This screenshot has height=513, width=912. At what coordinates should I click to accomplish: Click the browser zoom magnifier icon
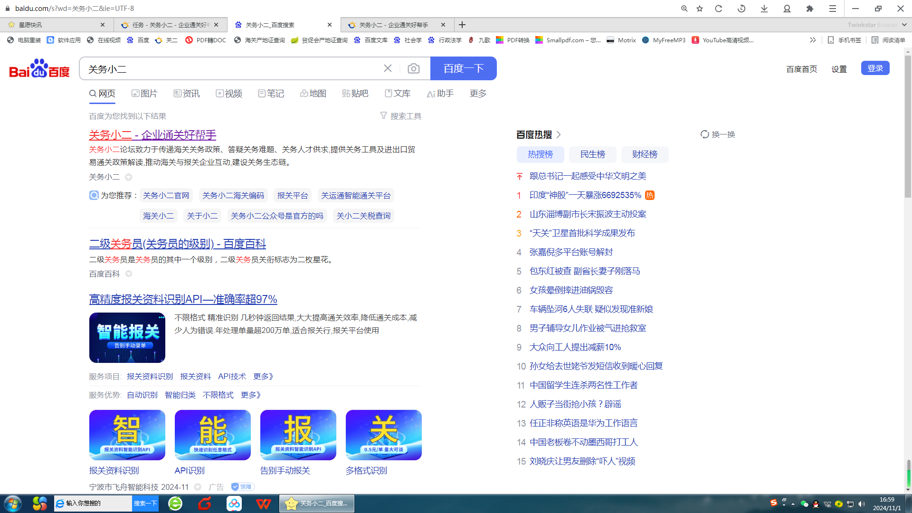click(x=684, y=9)
